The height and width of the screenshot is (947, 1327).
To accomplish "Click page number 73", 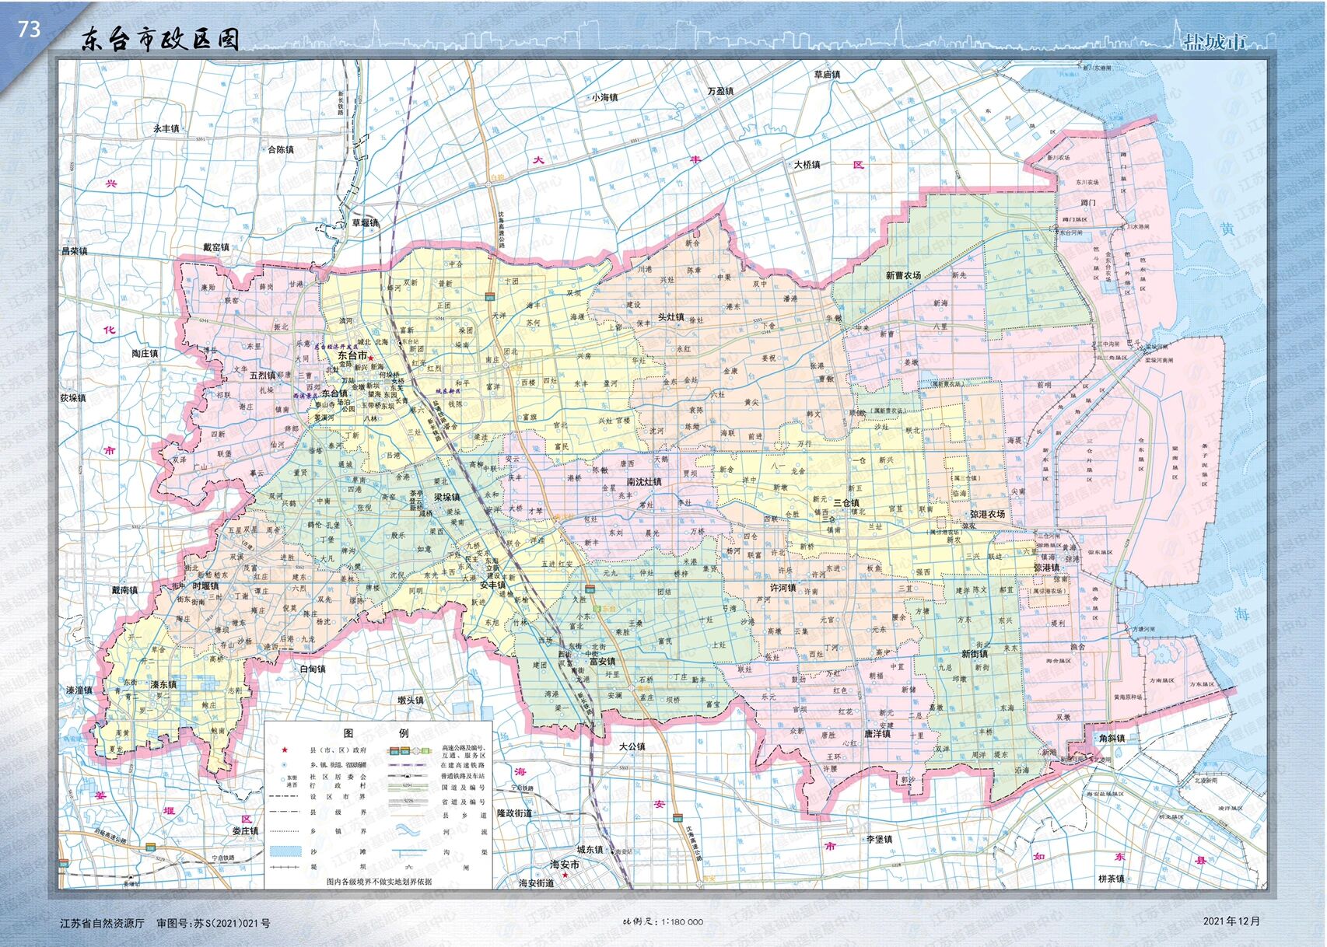I will pos(29,29).
